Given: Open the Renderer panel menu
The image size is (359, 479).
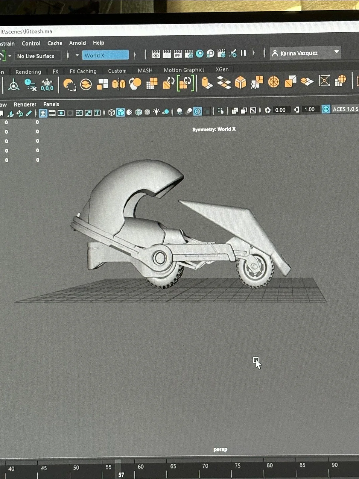Looking at the screenshot, I should pyautogui.click(x=25, y=104).
